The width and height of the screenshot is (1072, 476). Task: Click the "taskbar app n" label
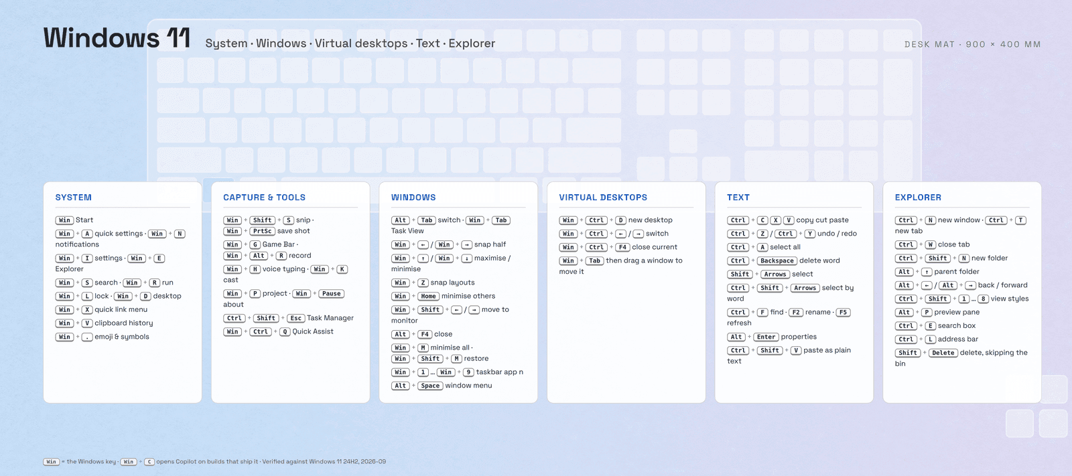coord(499,372)
